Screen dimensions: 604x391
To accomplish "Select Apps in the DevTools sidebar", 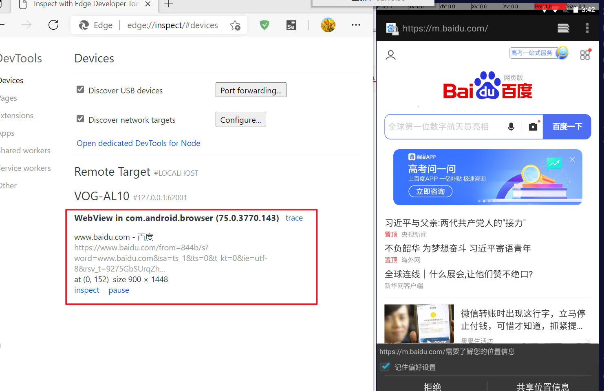I will (7, 133).
